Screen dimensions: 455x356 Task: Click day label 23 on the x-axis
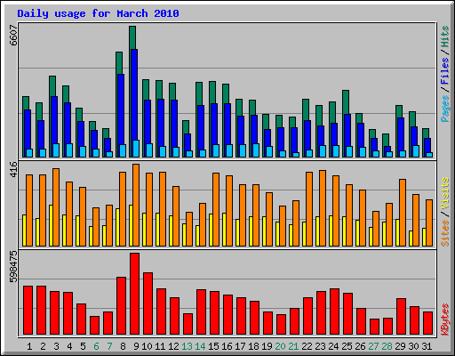click(320, 346)
